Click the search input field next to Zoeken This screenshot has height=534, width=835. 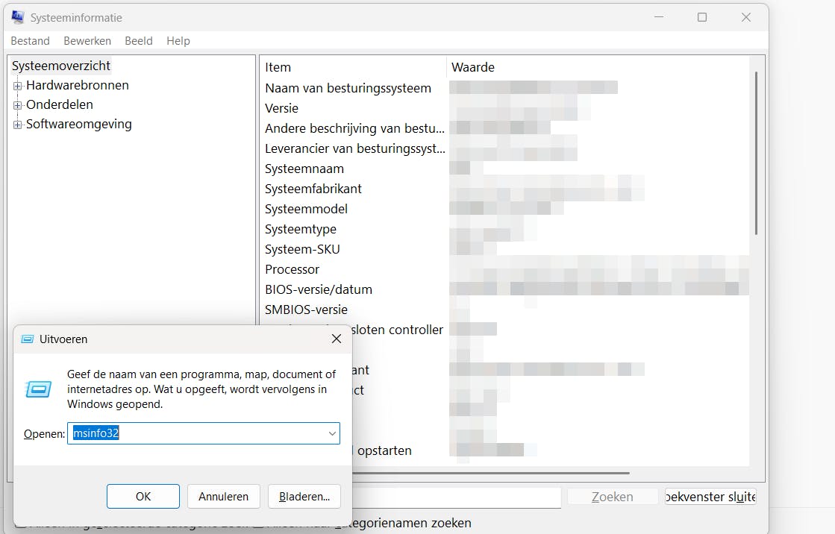pyautogui.click(x=459, y=497)
